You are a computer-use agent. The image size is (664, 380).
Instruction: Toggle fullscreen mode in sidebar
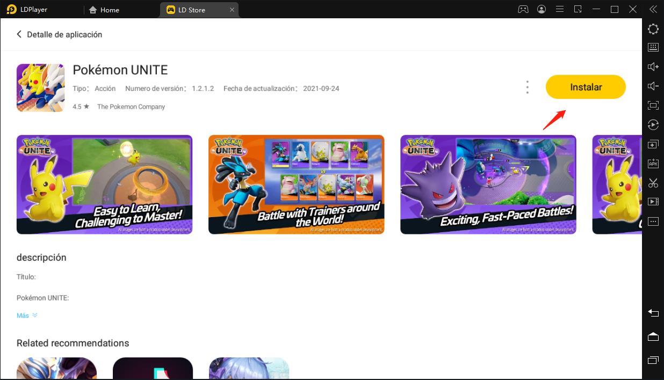tap(653, 105)
